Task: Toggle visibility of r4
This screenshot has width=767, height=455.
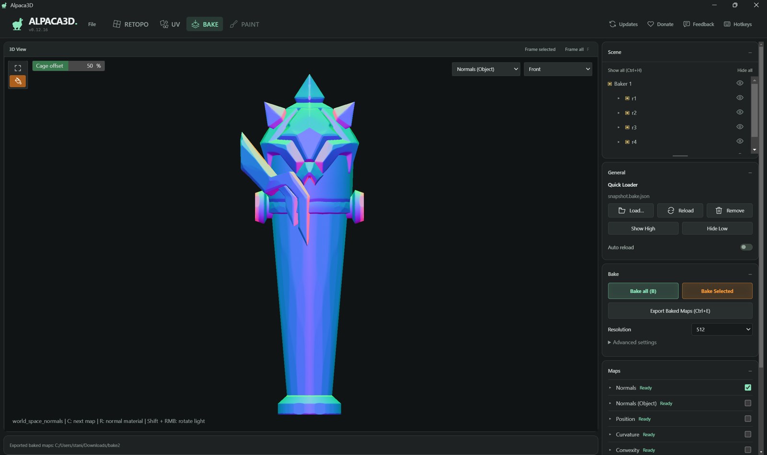Action: pyautogui.click(x=740, y=141)
